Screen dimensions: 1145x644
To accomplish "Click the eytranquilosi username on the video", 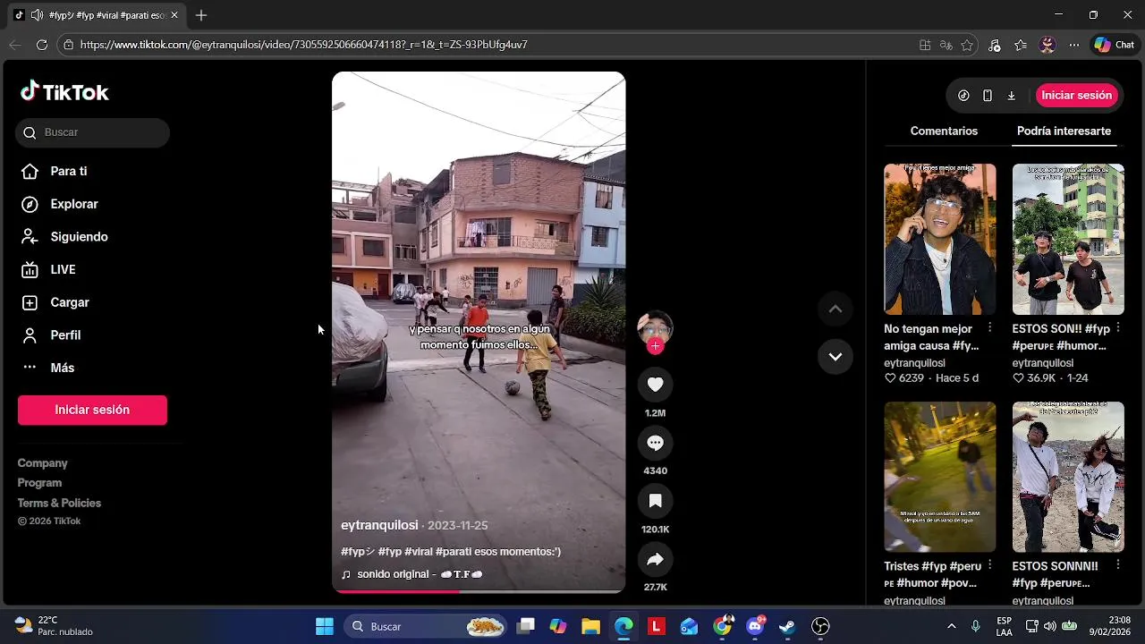I will (x=379, y=525).
